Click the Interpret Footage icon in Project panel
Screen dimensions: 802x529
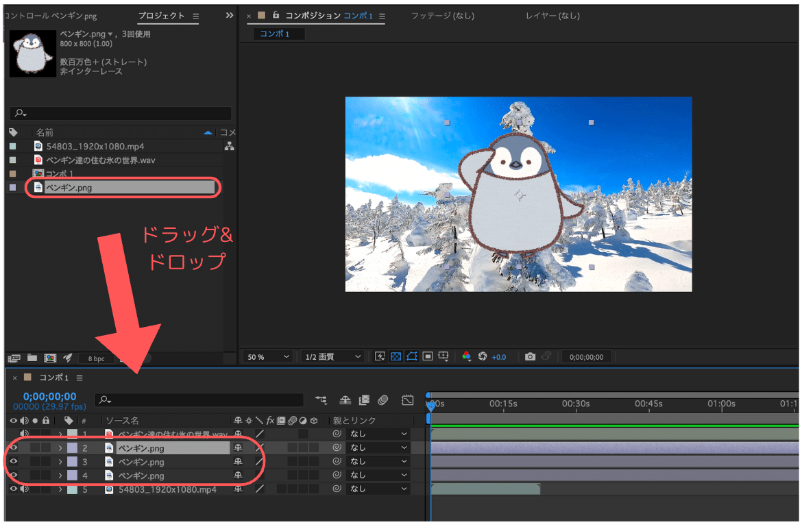click(x=14, y=358)
